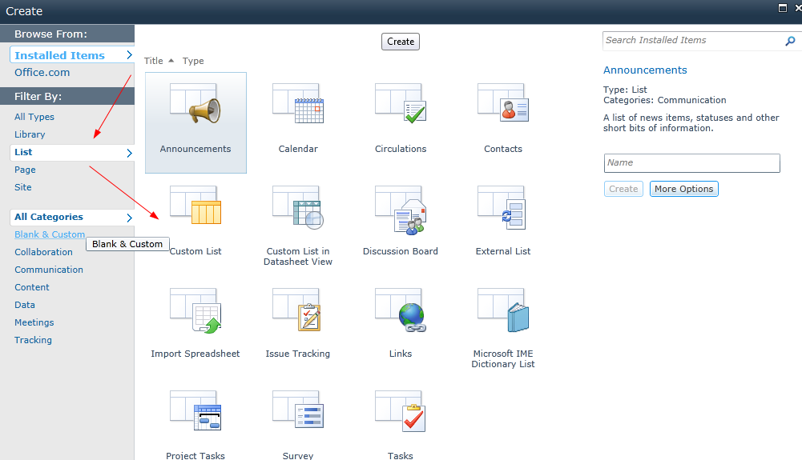Filter templates by Page type
802x460 pixels.
(x=25, y=170)
